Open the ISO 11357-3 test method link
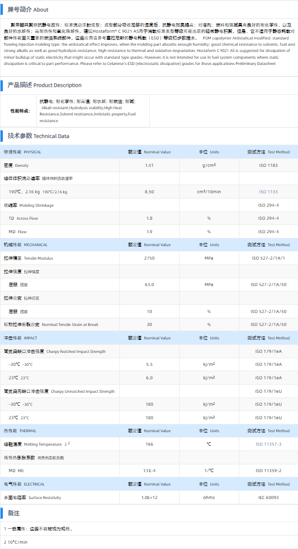Viewport: 298px width, 549px height. (269, 444)
